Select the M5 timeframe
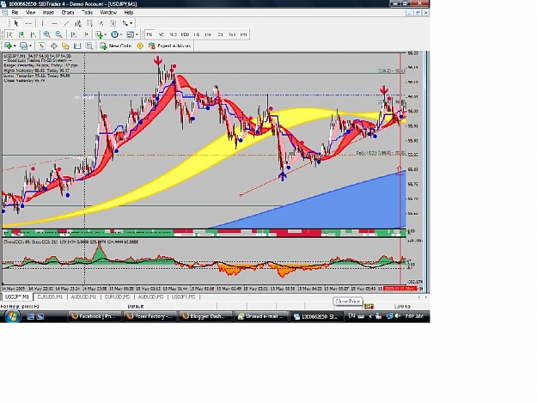The height and width of the screenshot is (403, 537). pos(161,34)
